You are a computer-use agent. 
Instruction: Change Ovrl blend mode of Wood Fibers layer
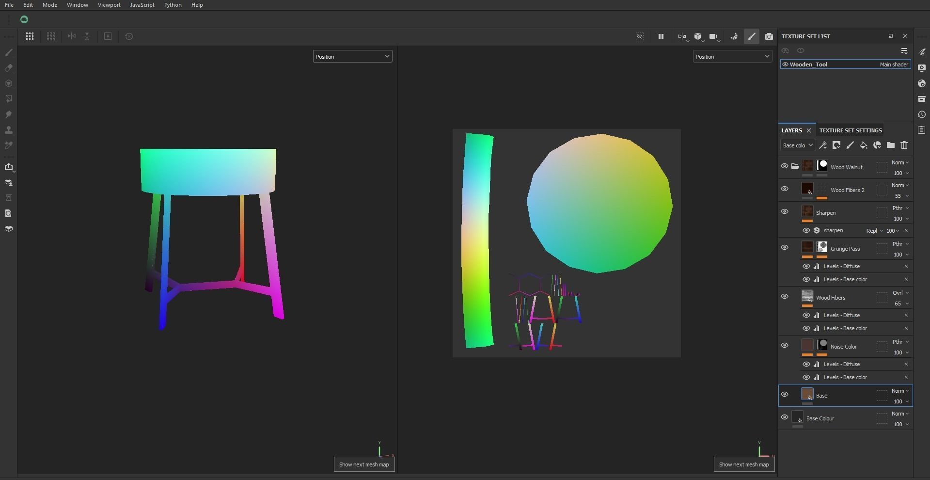(900, 293)
